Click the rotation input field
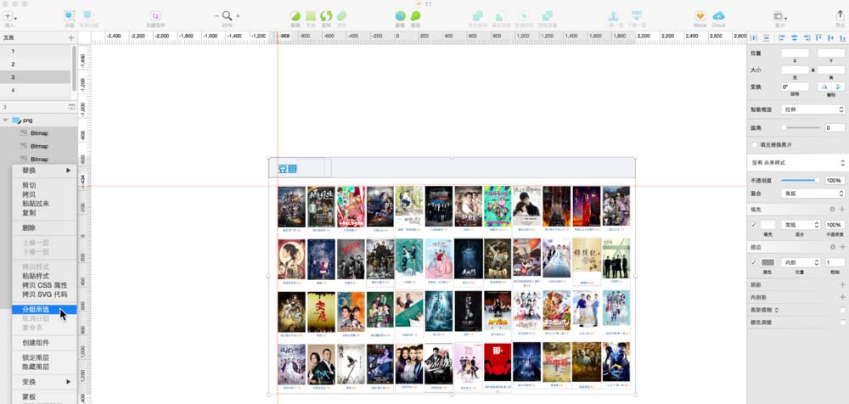 [795, 87]
